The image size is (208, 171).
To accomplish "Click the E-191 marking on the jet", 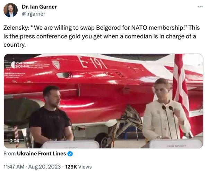I will 92,62.
